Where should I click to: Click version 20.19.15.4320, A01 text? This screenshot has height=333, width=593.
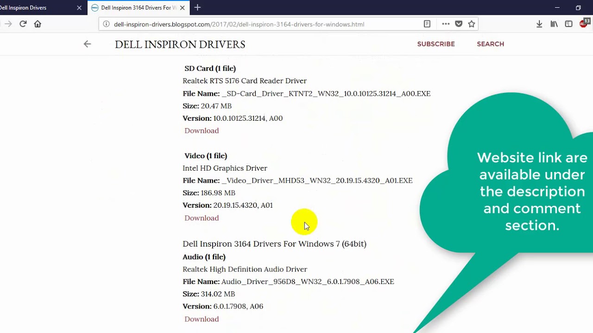click(243, 205)
